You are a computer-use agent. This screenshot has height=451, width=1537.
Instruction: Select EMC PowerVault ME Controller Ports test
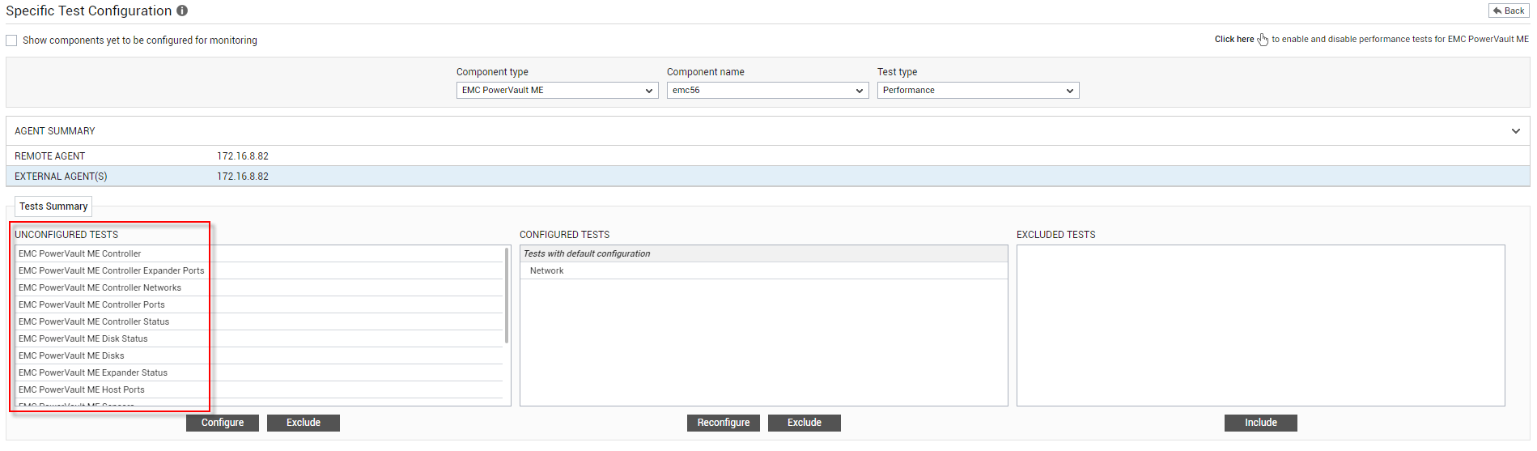(x=259, y=304)
